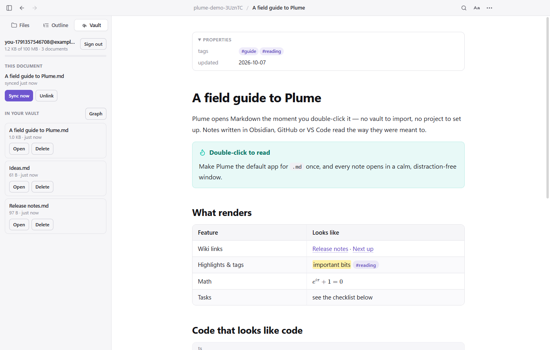The image size is (550, 350).
Task: Open the text appearance Aa icon
Action: 477,8
